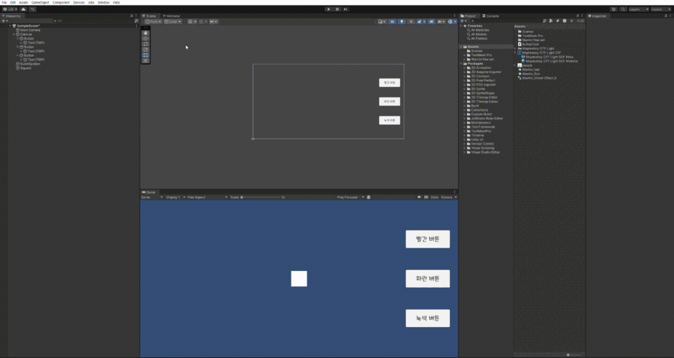Open the GameObject menu
Image resolution: width=674 pixels, height=358 pixels.
[x=40, y=3]
